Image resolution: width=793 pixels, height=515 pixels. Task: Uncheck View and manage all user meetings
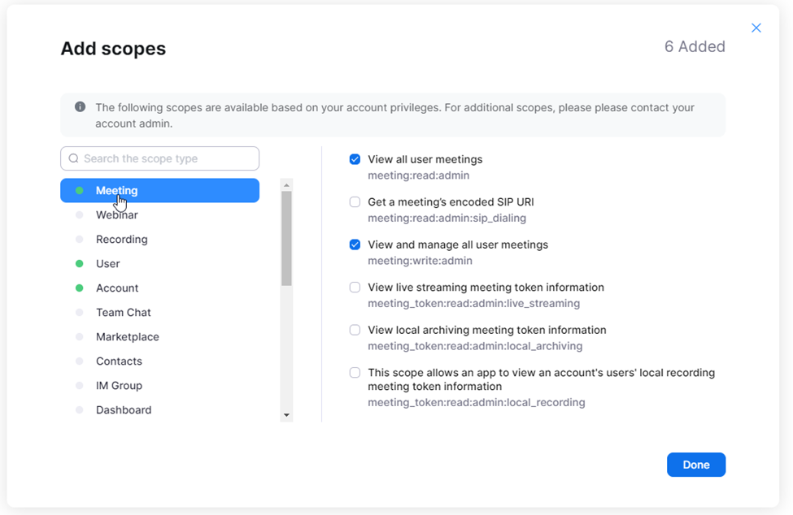coord(355,245)
